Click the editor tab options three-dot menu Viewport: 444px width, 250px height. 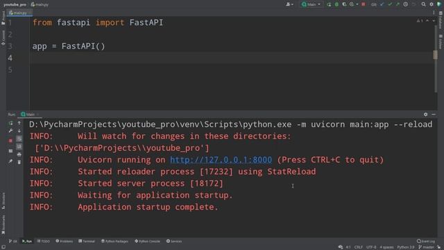point(434,12)
